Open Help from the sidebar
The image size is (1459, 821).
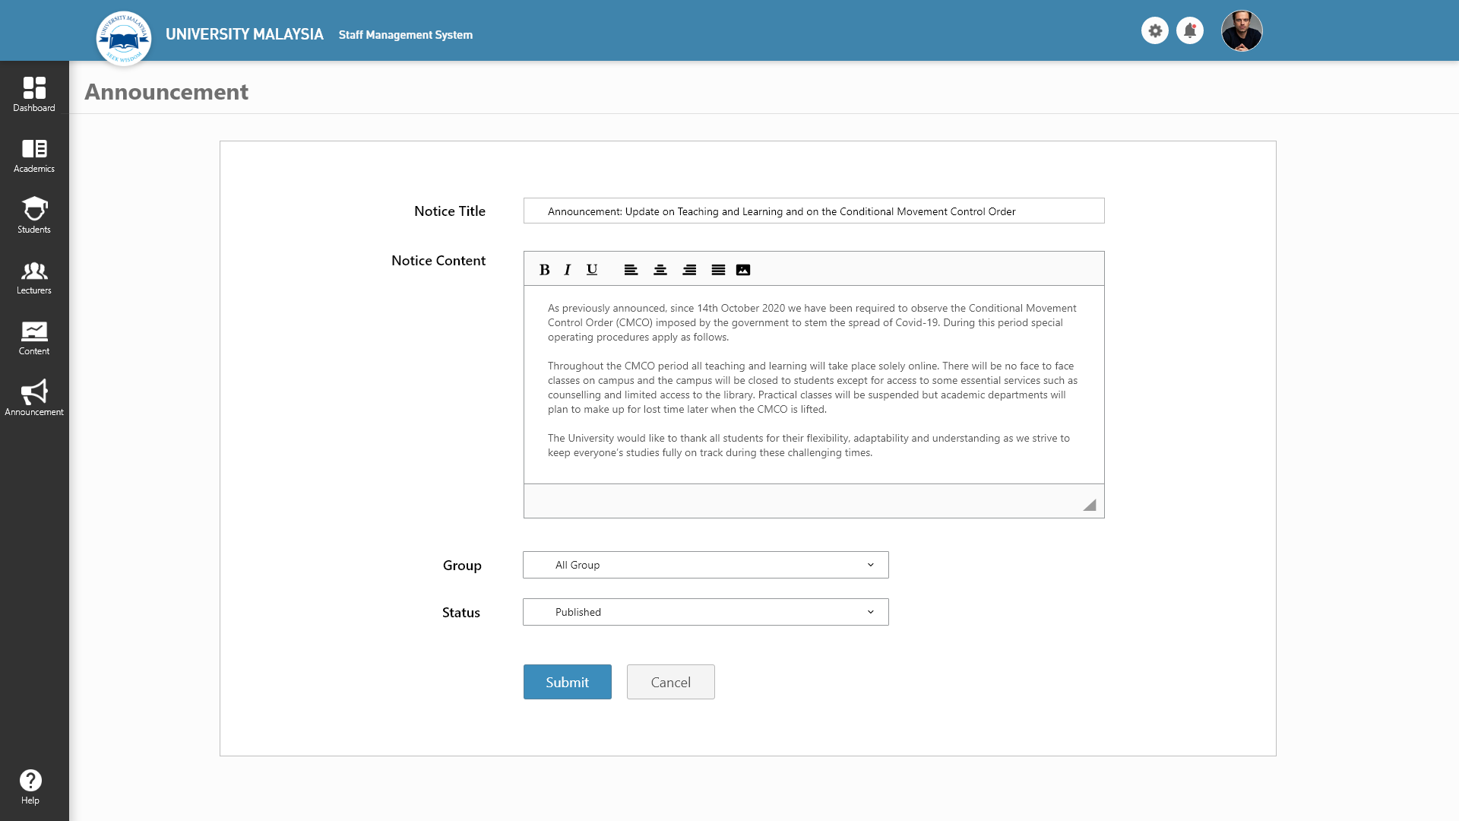30,786
